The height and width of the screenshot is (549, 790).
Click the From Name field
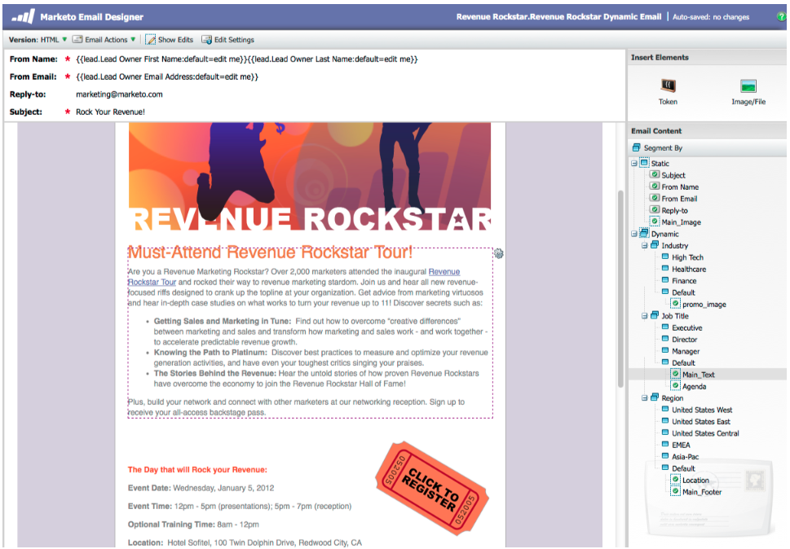247,59
